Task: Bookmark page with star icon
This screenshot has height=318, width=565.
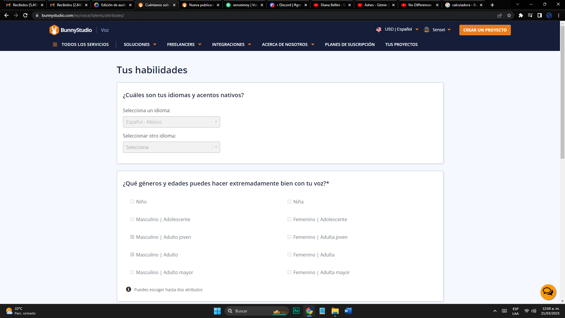Action: tap(509, 15)
